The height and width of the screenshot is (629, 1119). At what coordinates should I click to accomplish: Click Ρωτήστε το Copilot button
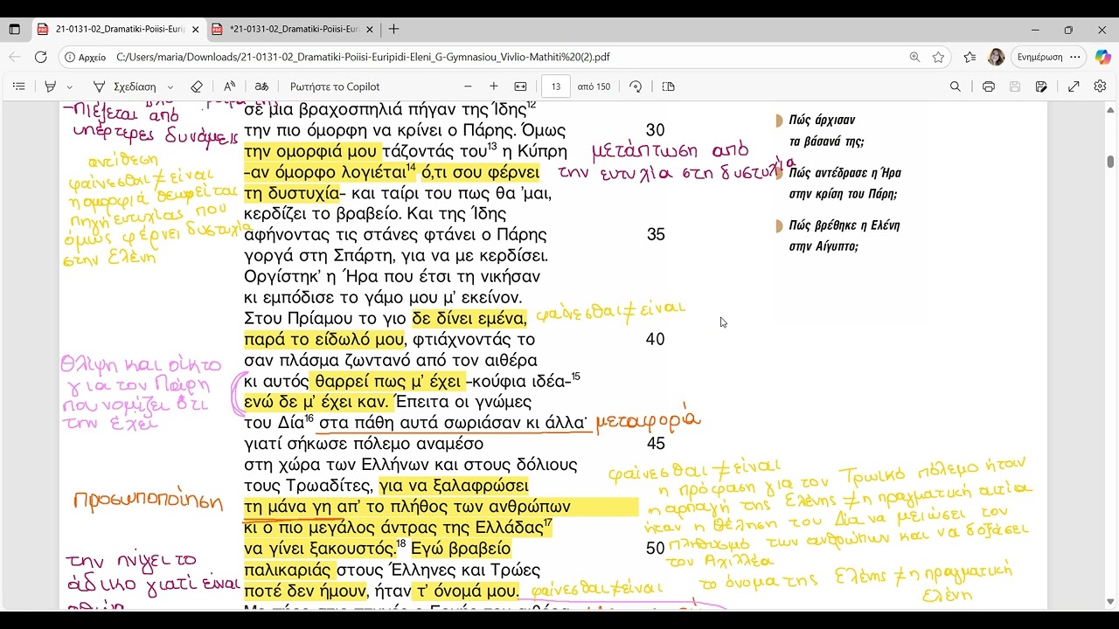pos(335,86)
